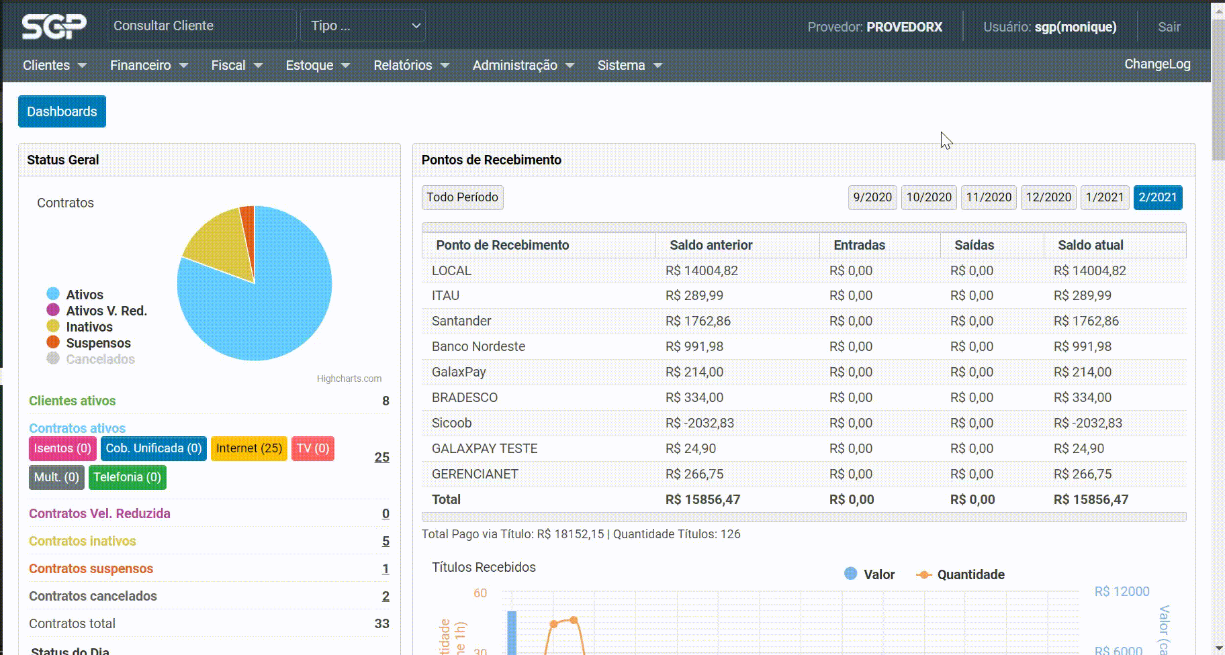Click the BRADESCO row name
1225x655 pixels.
[x=465, y=397]
